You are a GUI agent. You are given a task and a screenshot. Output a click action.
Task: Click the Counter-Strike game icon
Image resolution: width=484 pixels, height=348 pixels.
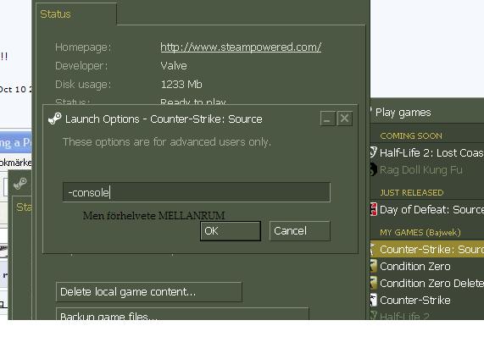click(x=374, y=300)
